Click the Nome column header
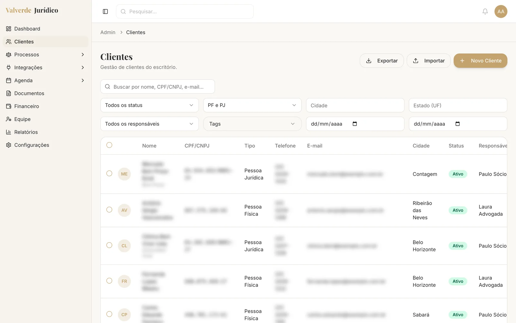This screenshot has width=516, height=323. point(149,146)
